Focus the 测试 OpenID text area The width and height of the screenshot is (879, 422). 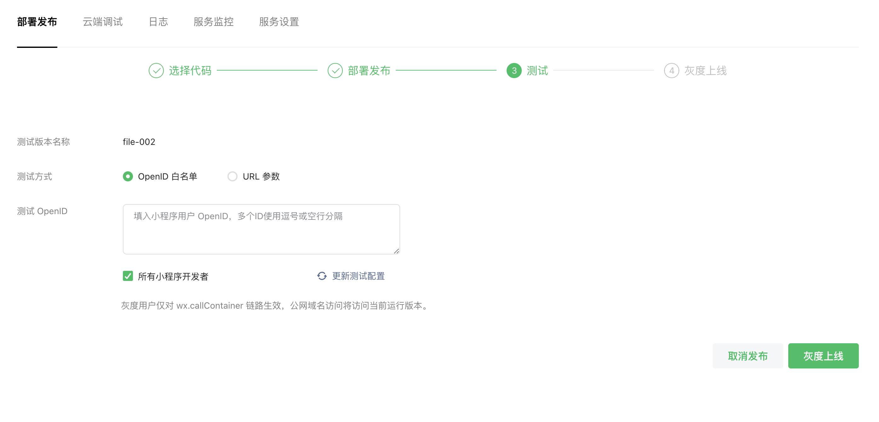pos(261,229)
